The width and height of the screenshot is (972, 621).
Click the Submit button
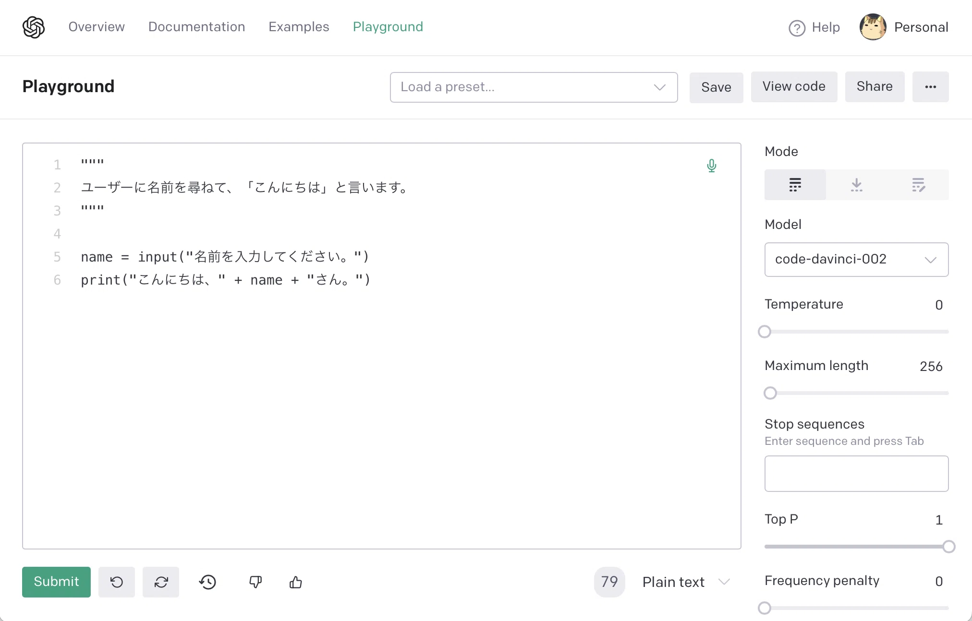tap(56, 582)
